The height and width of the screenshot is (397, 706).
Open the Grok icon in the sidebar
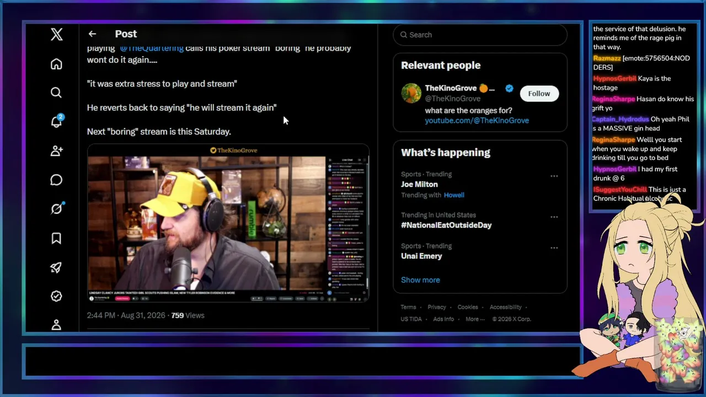point(56,208)
